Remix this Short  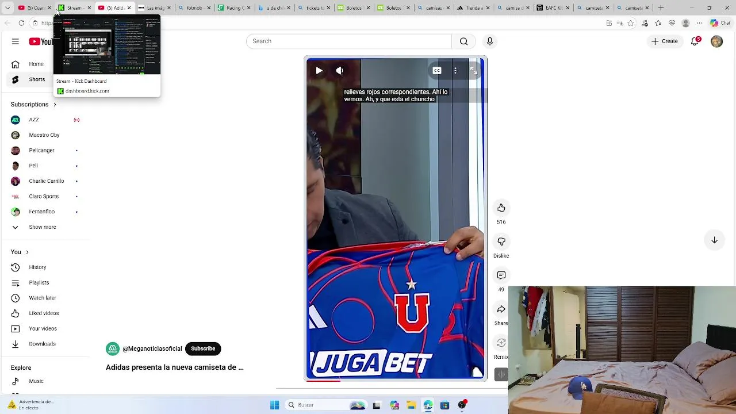tap(501, 343)
